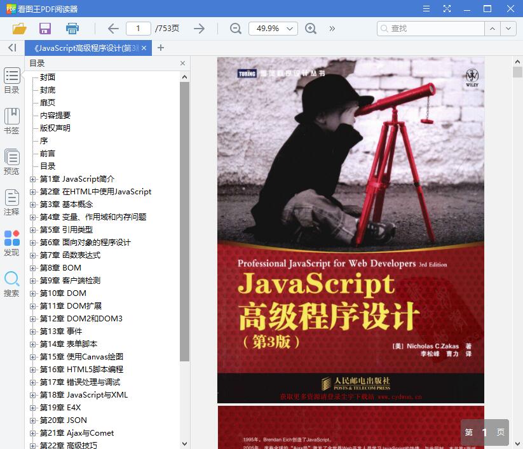Open chapter 第11章 DOM扩展
Screen dimensions: 523x449
71,306
